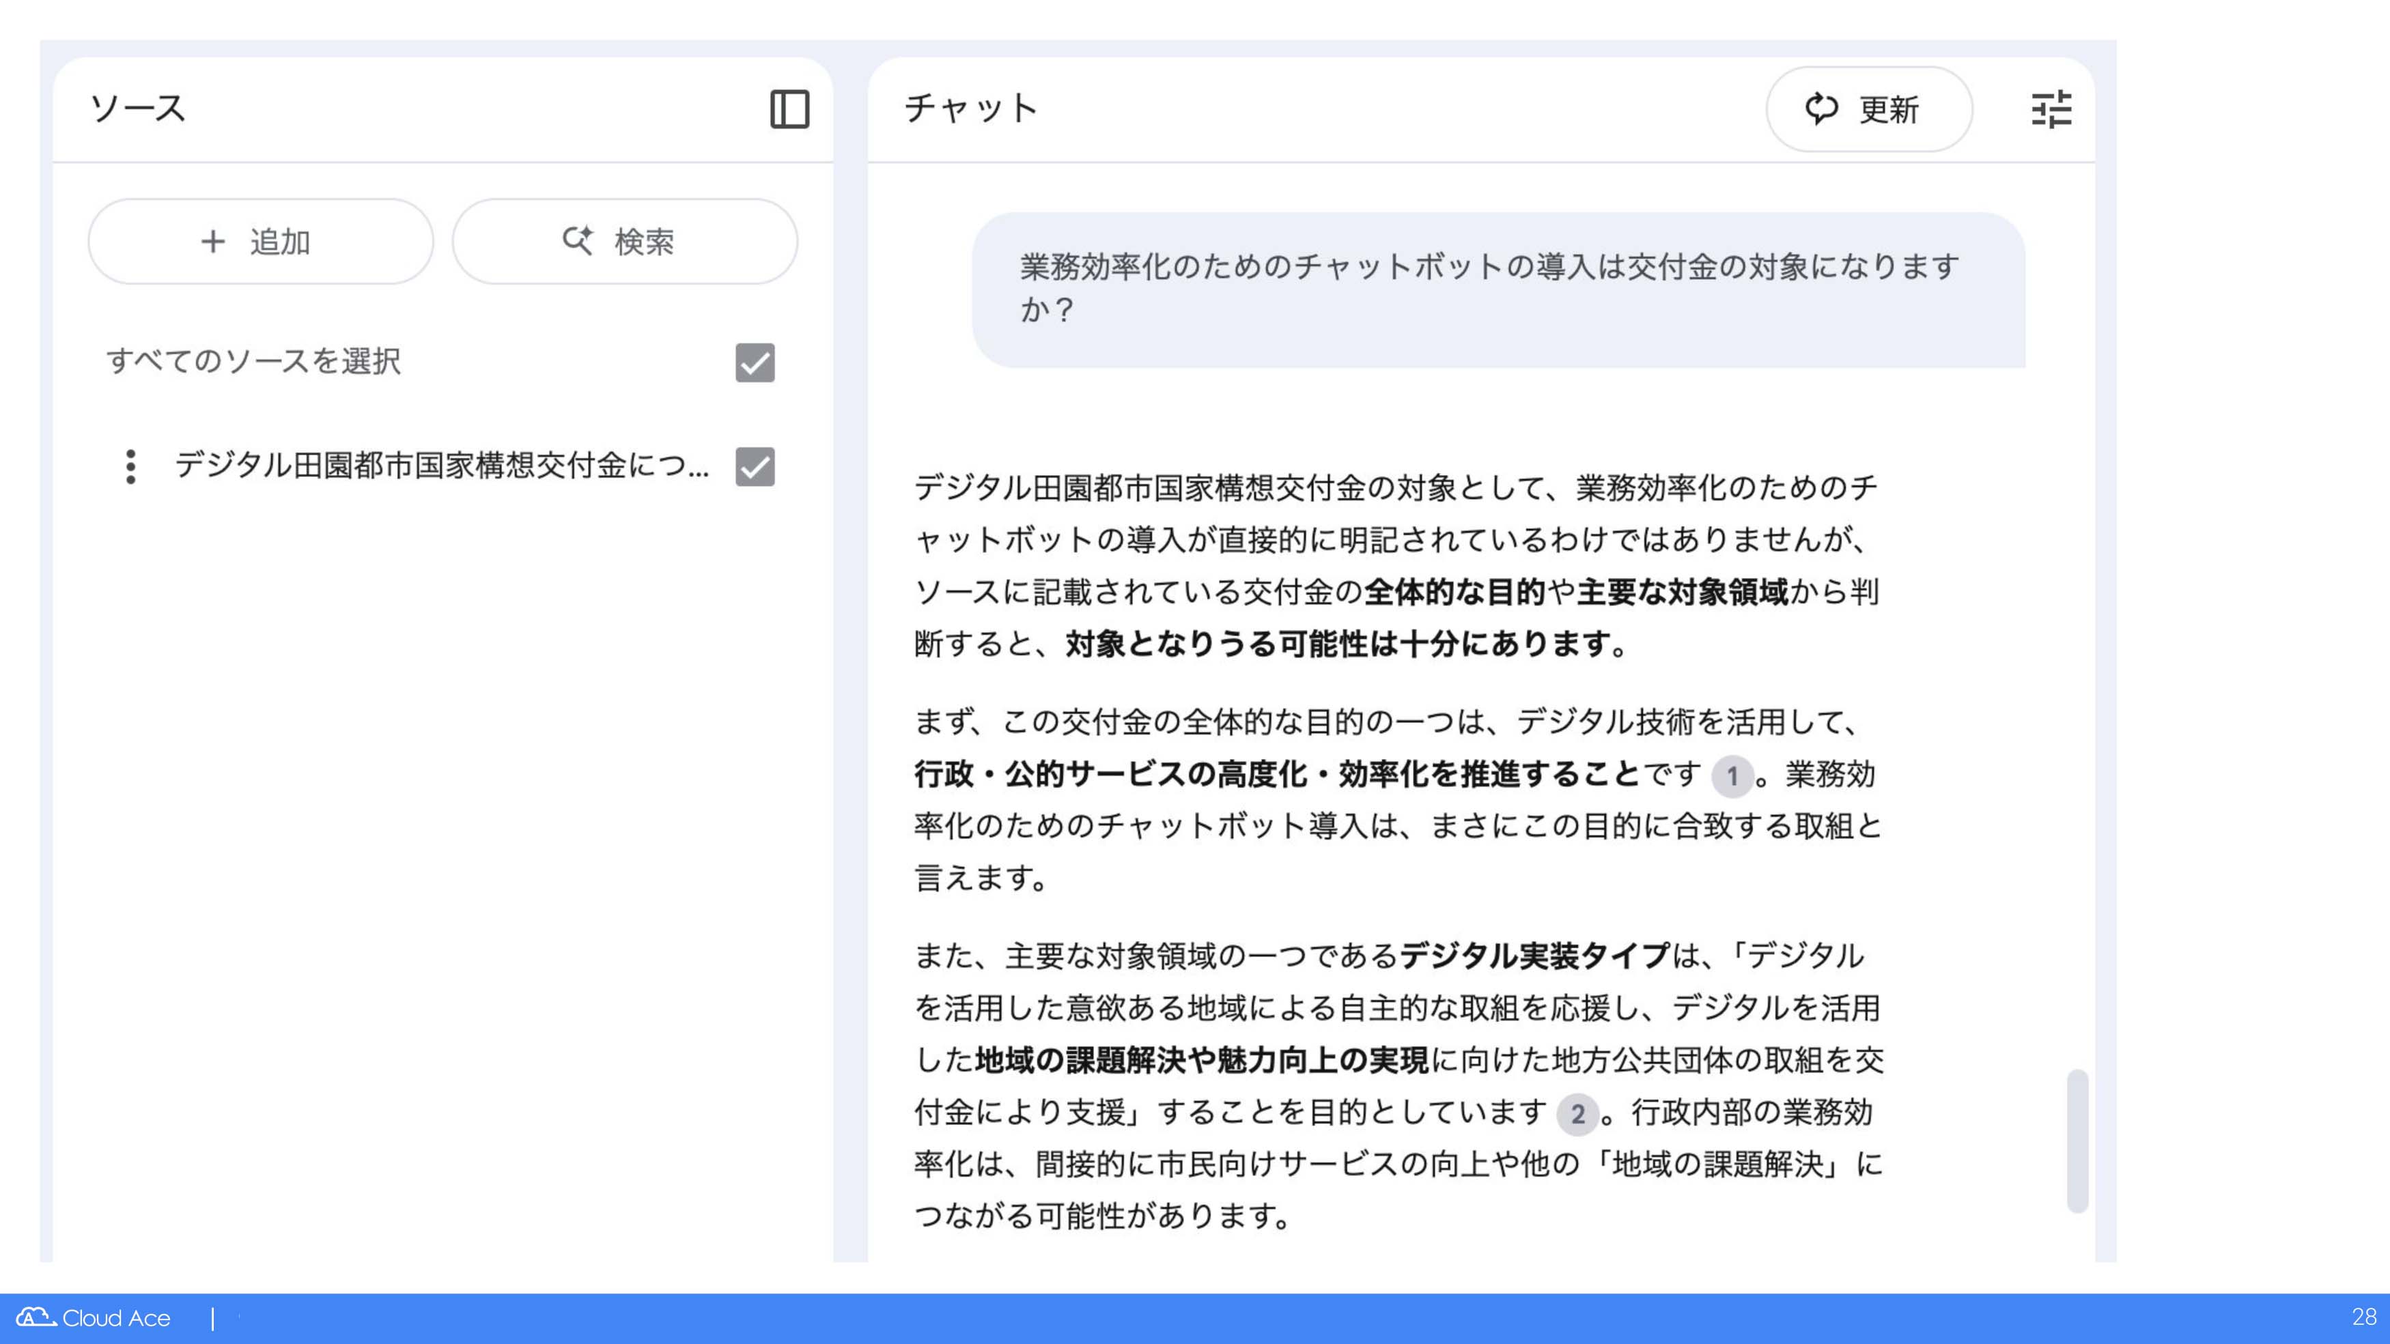Open three-dot menu for source document
The width and height of the screenshot is (2390, 1344).
click(131, 467)
